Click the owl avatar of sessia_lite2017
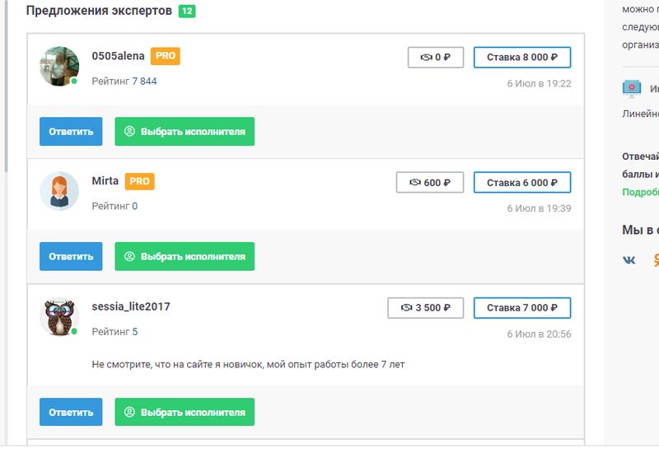This screenshot has width=659, height=467. (59, 317)
